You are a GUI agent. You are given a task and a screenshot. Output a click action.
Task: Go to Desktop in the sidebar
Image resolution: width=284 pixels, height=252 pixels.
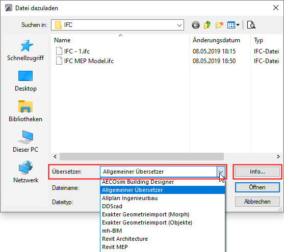[25, 81]
